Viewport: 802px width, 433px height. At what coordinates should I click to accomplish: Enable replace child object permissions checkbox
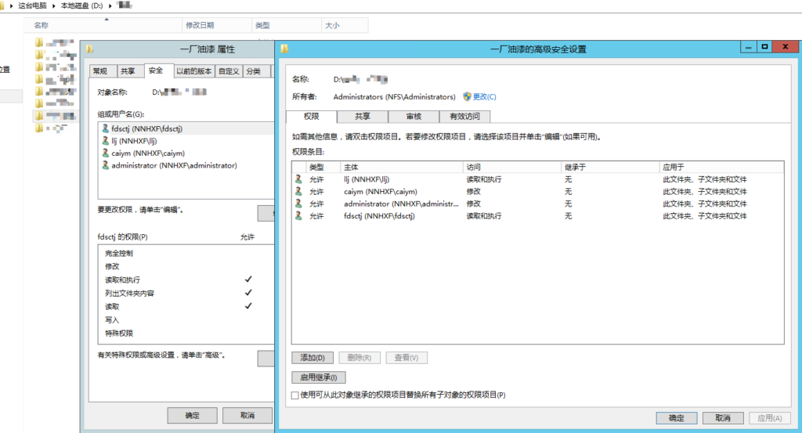point(295,395)
